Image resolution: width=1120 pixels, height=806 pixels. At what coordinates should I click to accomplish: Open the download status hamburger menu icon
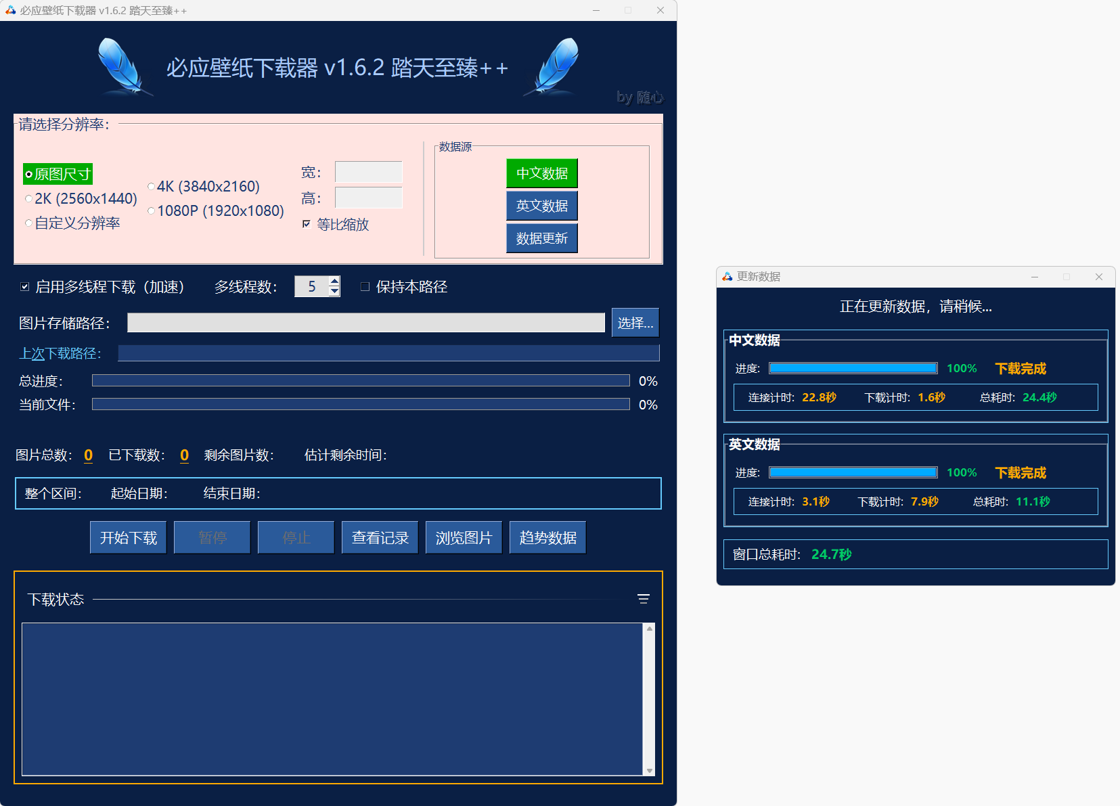[x=643, y=599]
